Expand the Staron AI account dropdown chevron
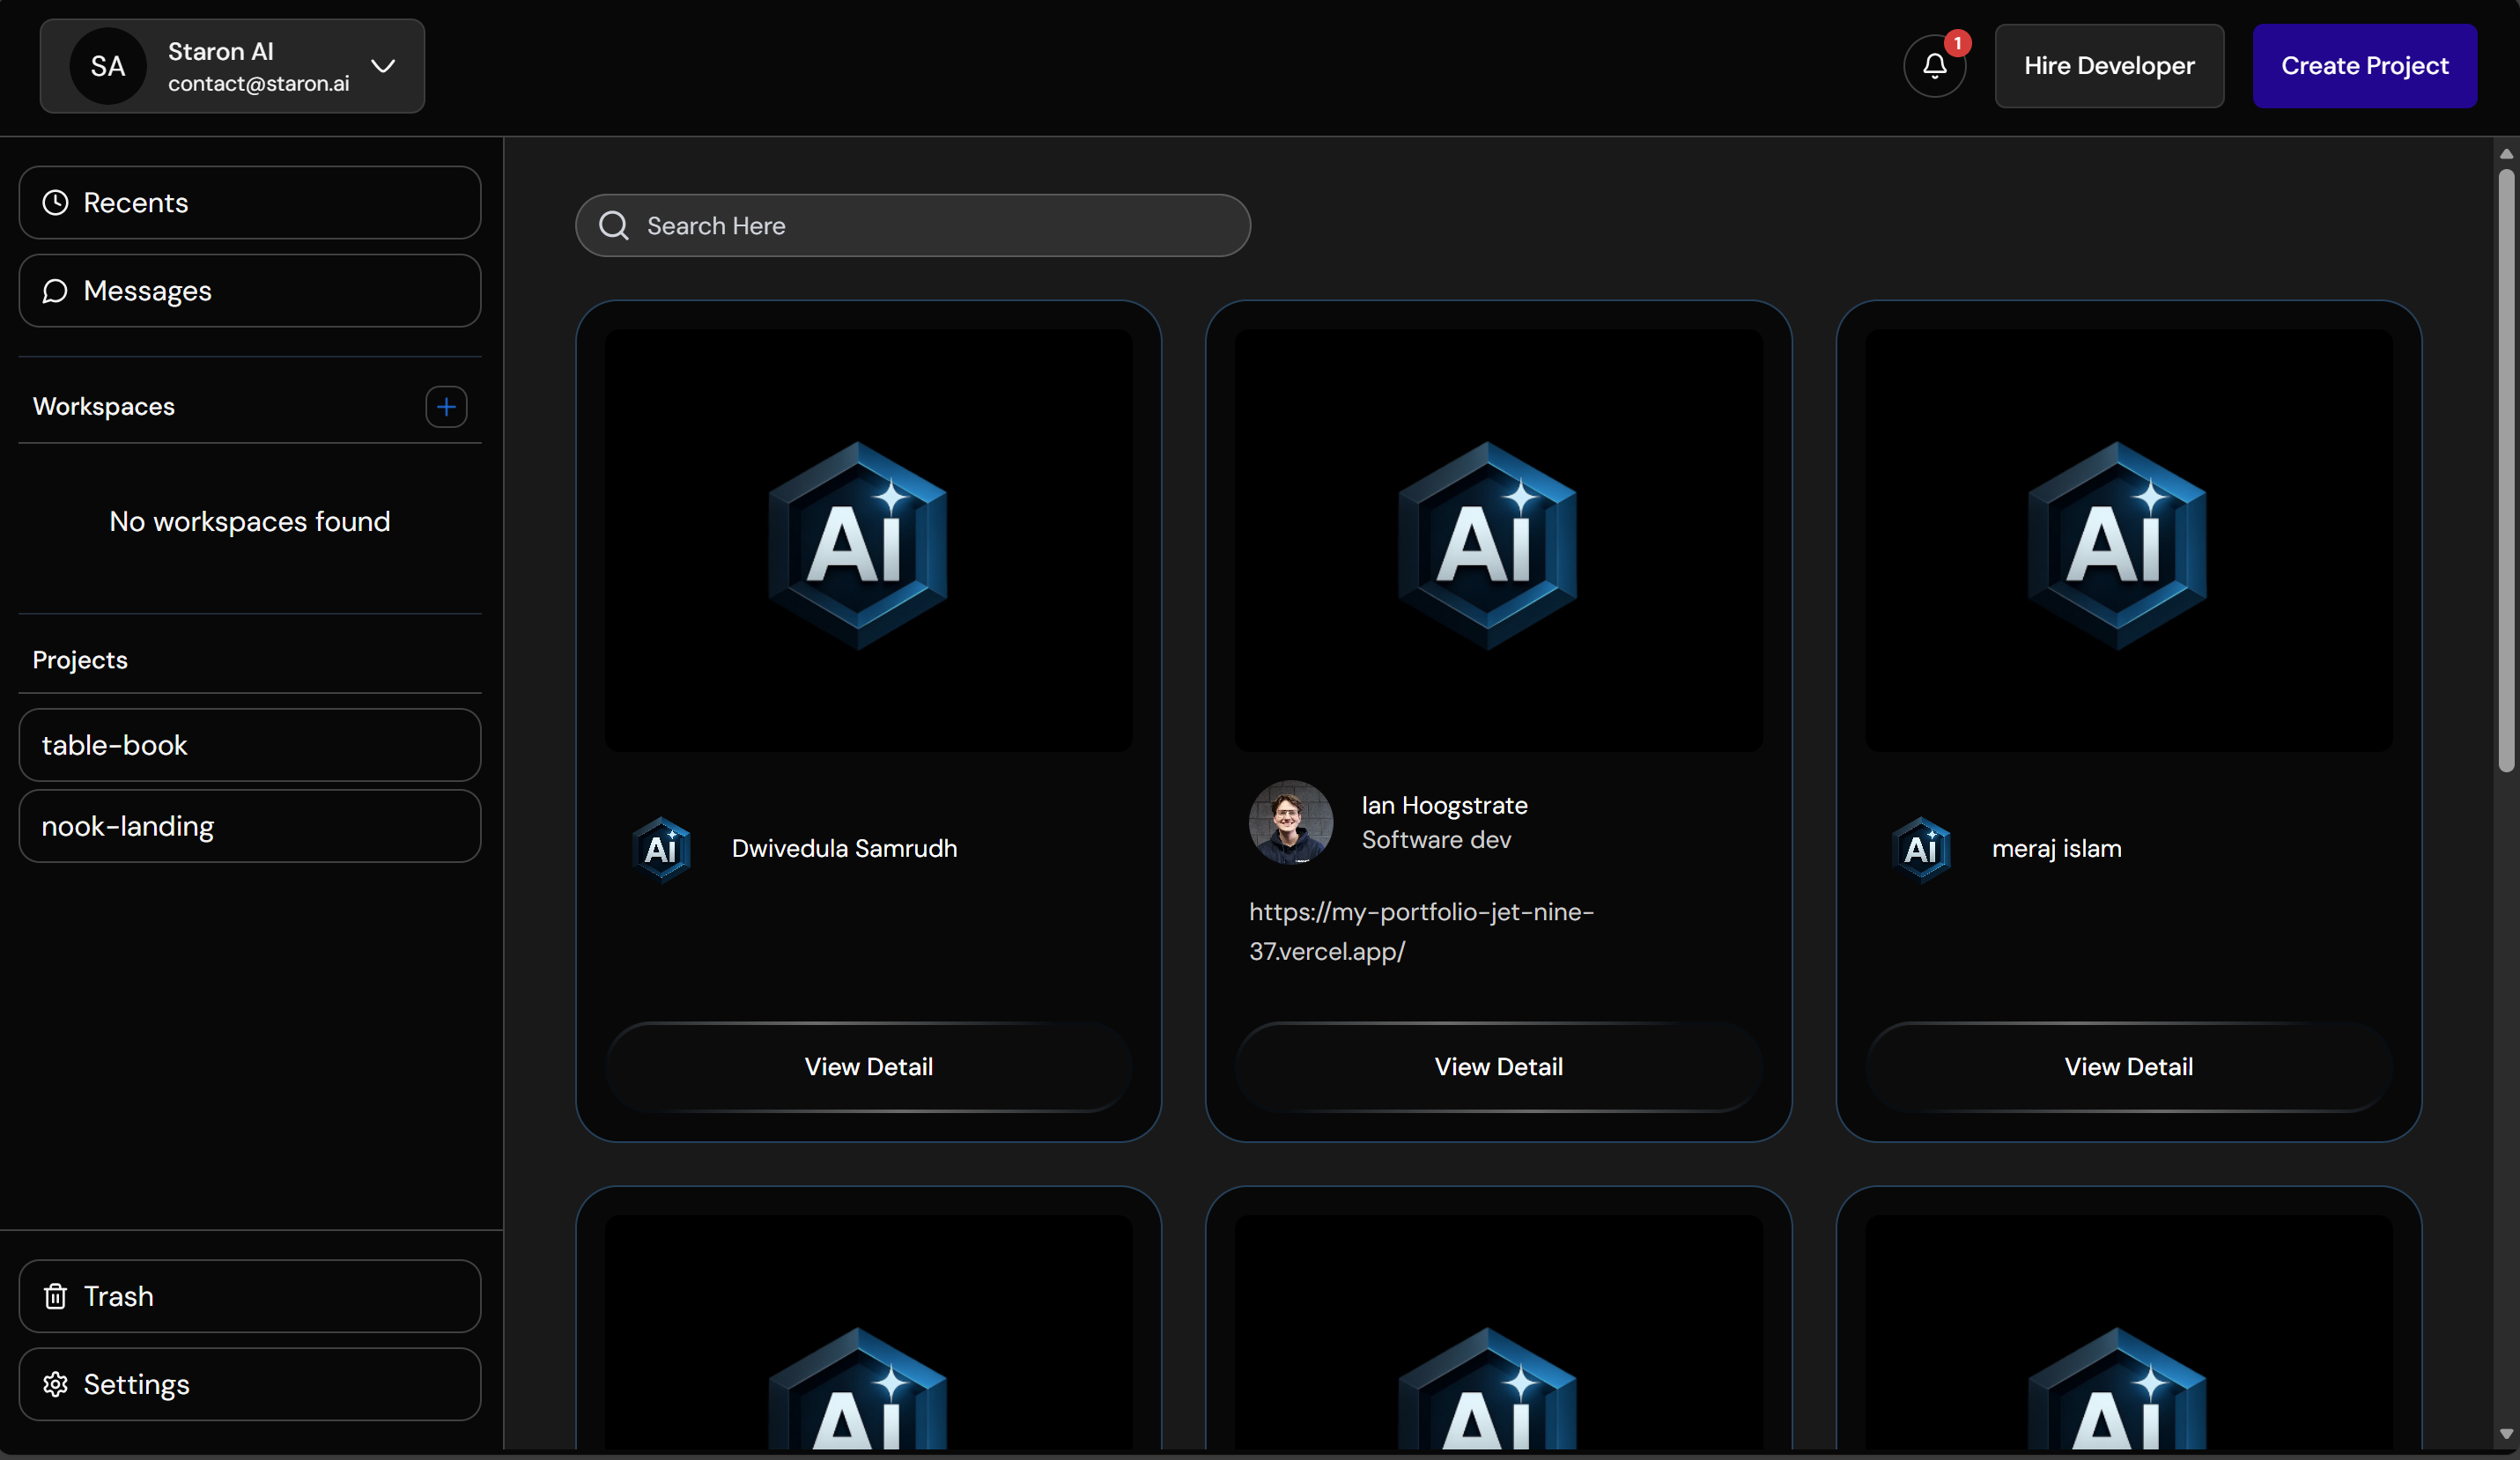This screenshot has width=2520, height=1460. click(384, 67)
